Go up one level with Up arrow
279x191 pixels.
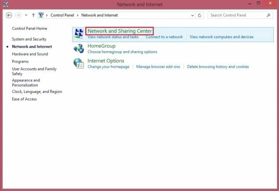tap(33, 15)
